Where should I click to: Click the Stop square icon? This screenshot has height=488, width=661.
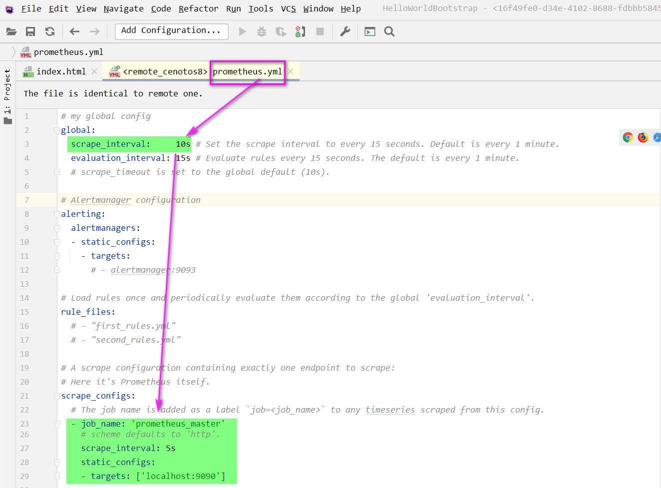click(x=320, y=31)
